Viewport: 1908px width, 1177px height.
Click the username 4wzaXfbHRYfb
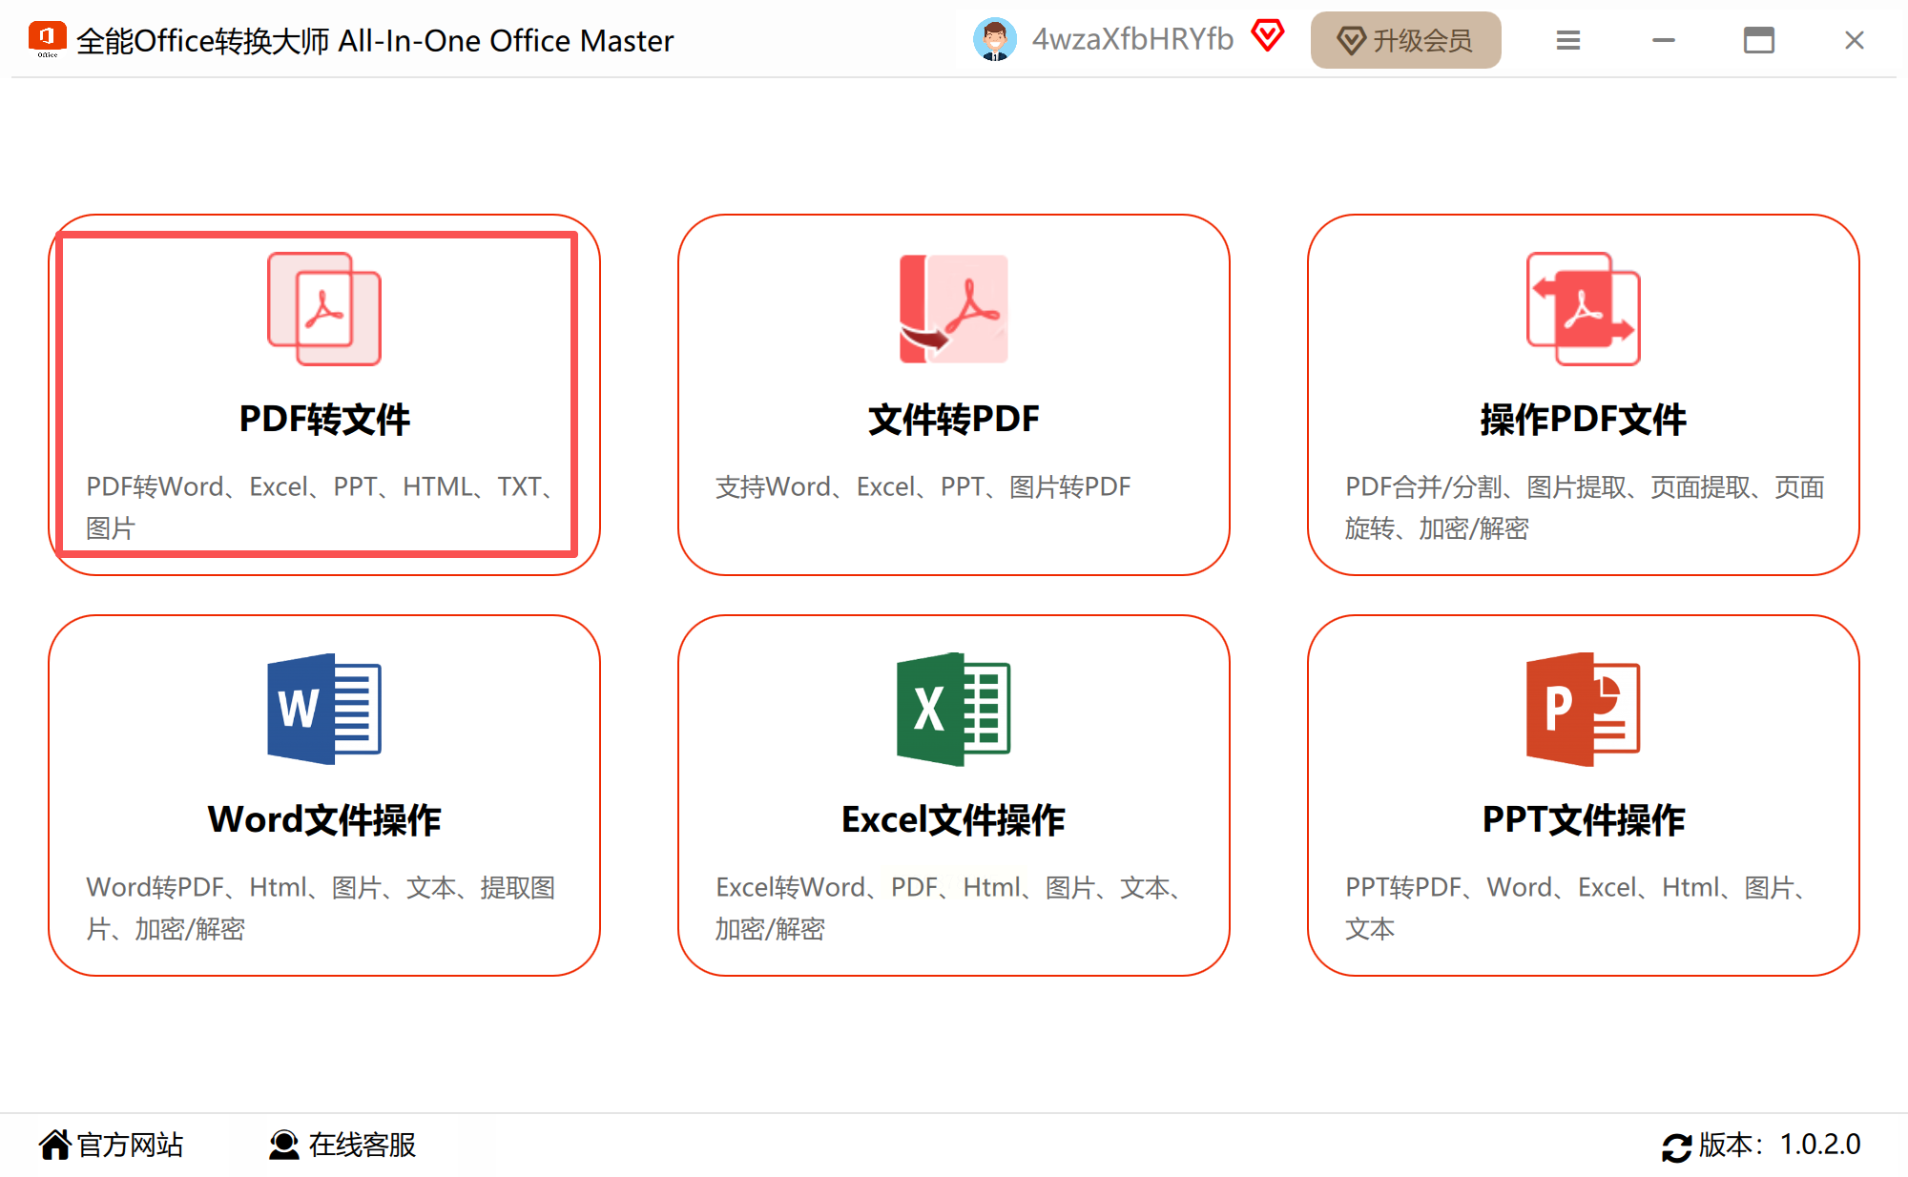pos(1132,39)
